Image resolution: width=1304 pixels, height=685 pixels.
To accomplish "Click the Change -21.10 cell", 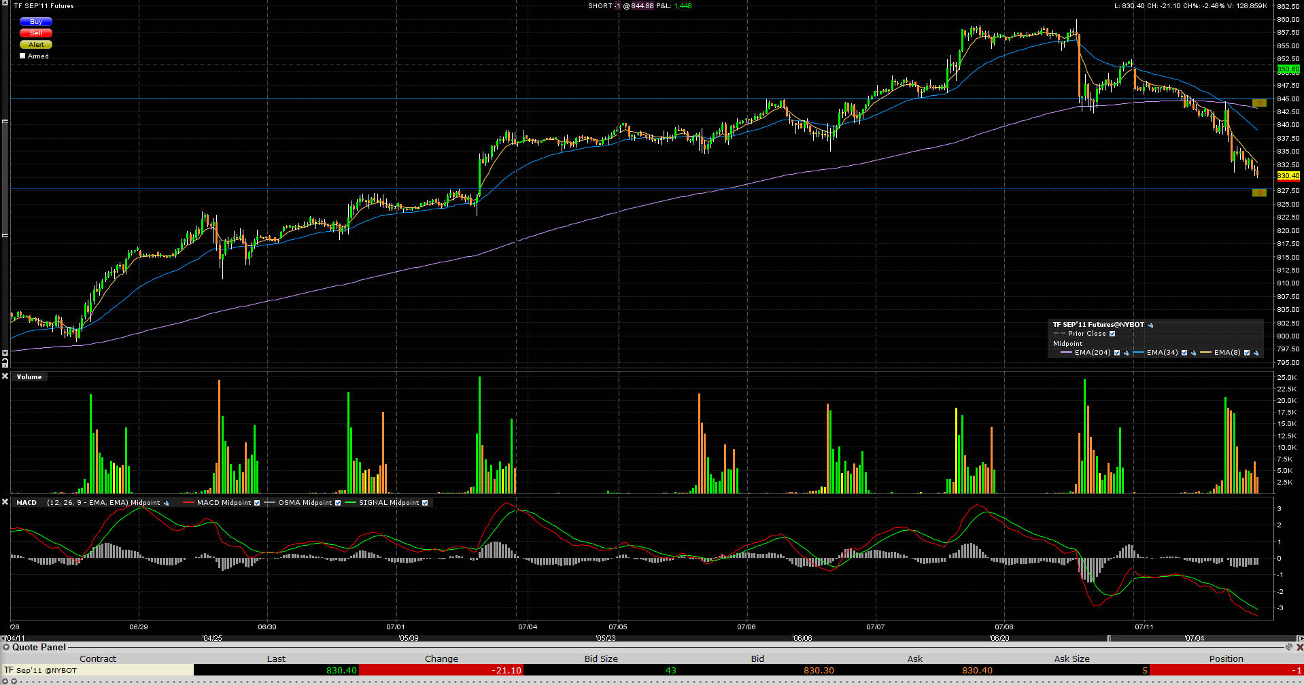I will point(441,671).
